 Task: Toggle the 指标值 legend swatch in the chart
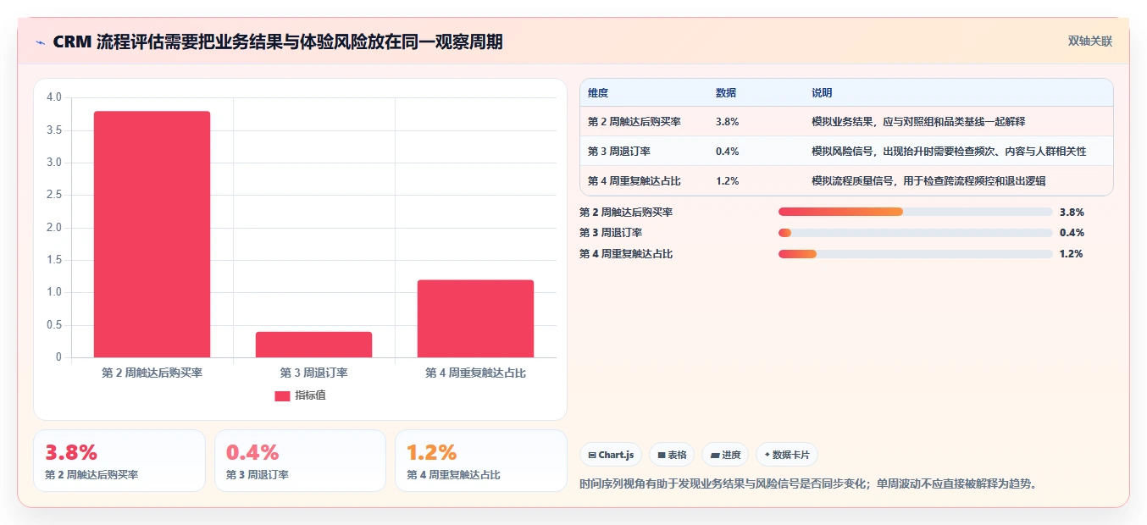282,396
